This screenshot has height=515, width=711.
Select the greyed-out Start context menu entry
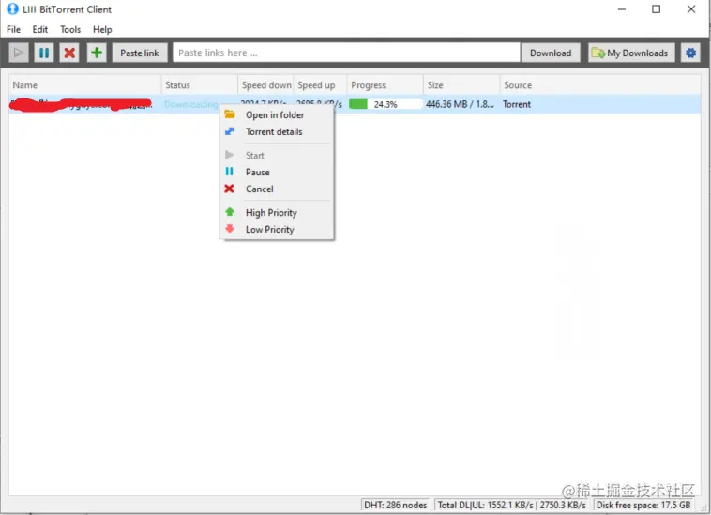point(277,156)
